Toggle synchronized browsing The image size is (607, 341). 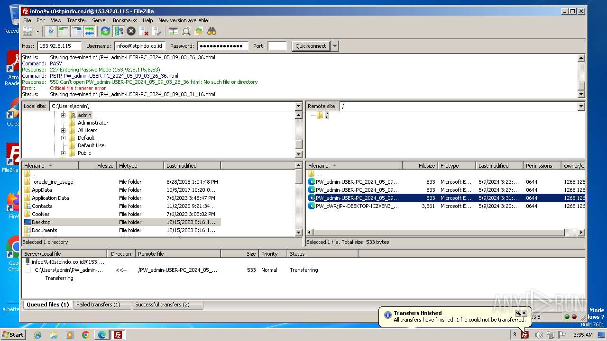[x=199, y=31]
